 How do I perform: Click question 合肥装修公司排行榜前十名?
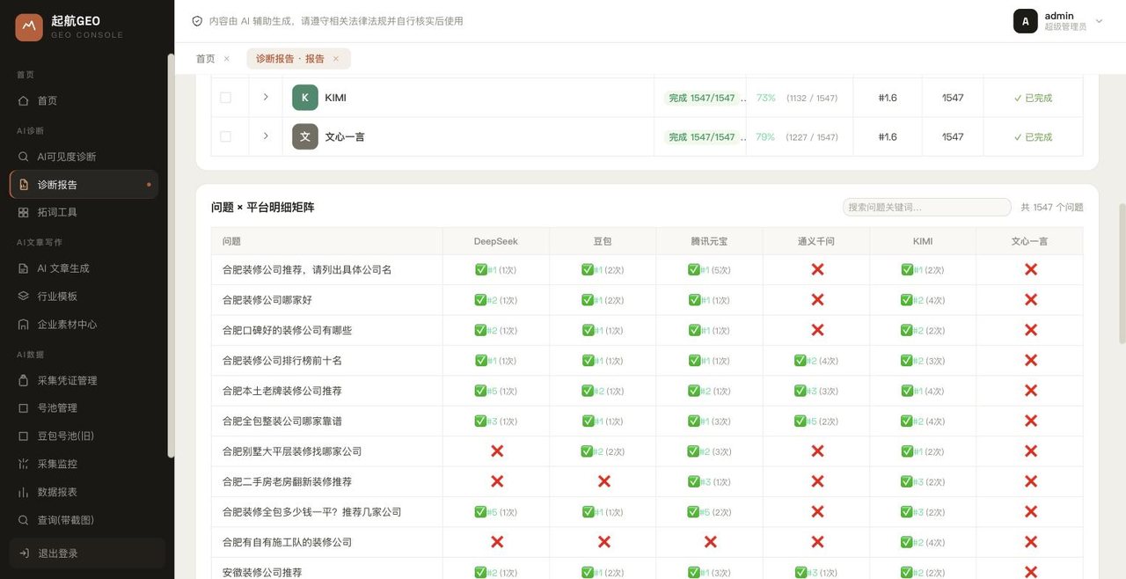[282, 361]
